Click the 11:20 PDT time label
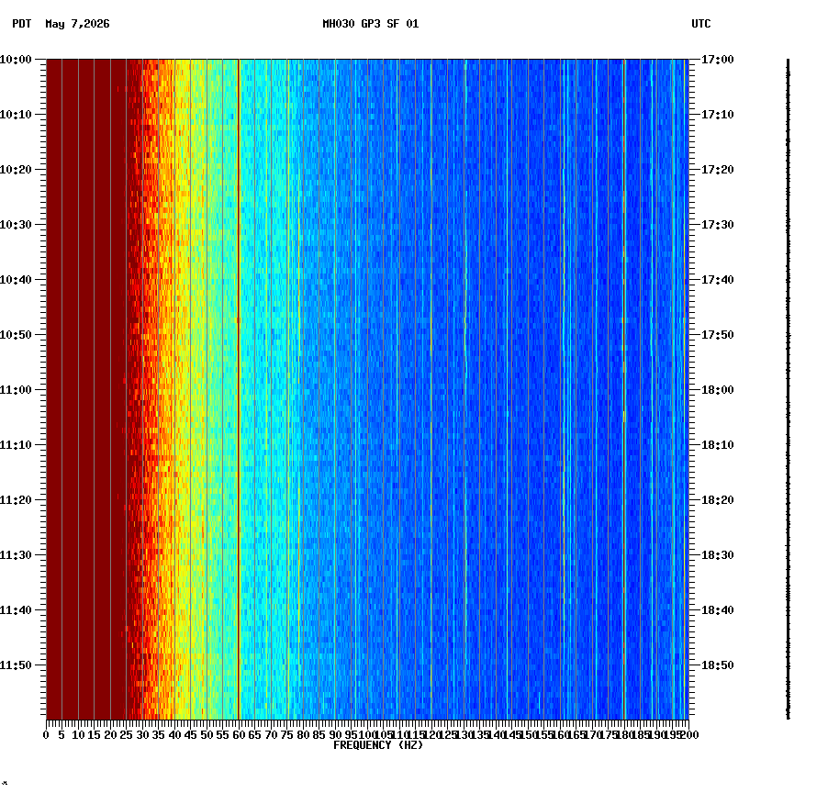The image size is (828, 793). point(16,500)
